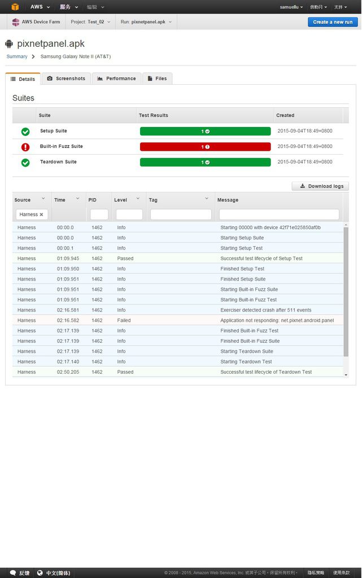Image resolution: width=362 pixels, height=578 pixels.
Task: Click the red alert icon for Built-in Fuzz Suite
Action: click(x=25, y=147)
